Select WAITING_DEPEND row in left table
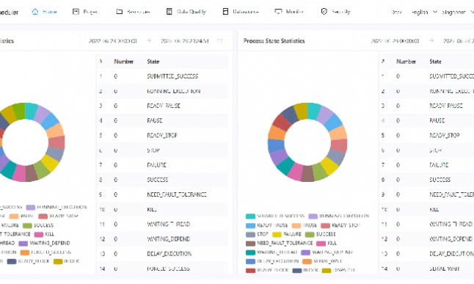The height and width of the screenshot is (284, 474). click(162, 239)
